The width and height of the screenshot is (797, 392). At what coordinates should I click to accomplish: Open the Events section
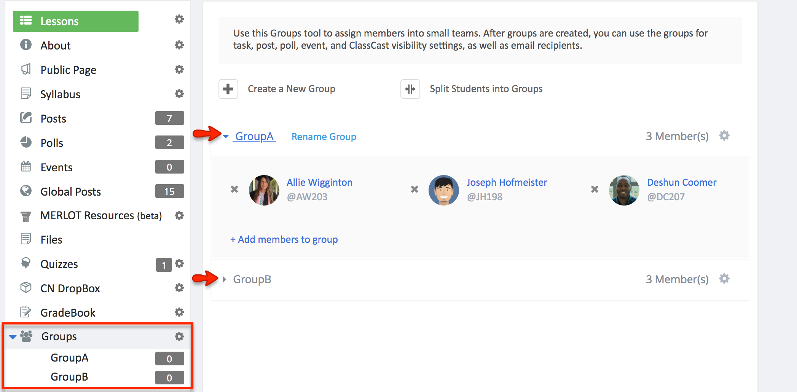[56, 167]
